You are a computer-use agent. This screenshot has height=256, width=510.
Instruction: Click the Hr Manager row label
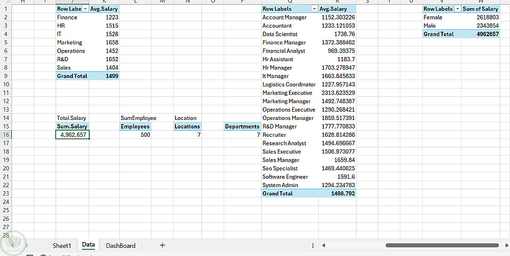pos(290,68)
